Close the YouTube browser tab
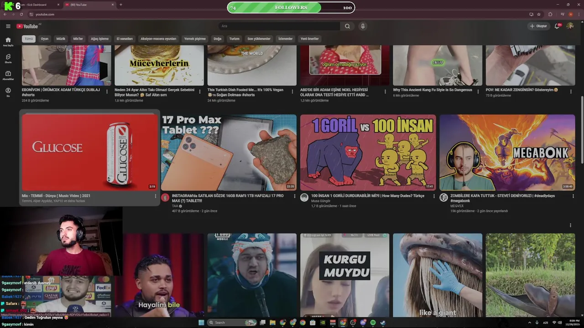The width and height of the screenshot is (584, 328). (113, 5)
